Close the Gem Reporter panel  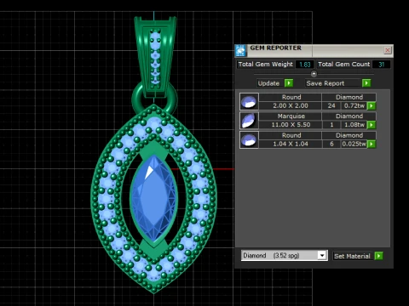[388, 50]
